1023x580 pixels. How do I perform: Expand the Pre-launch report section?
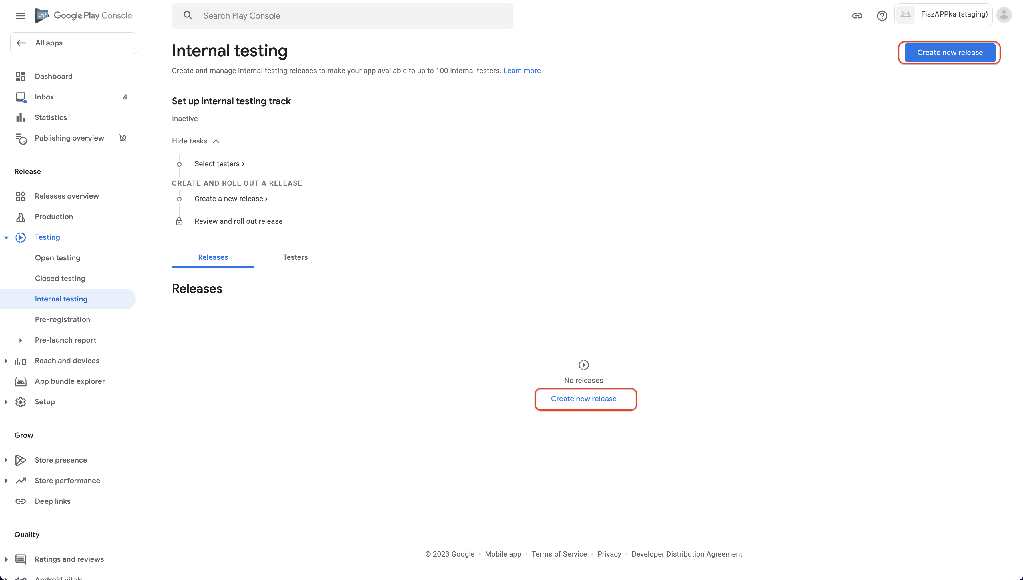pos(20,340)
